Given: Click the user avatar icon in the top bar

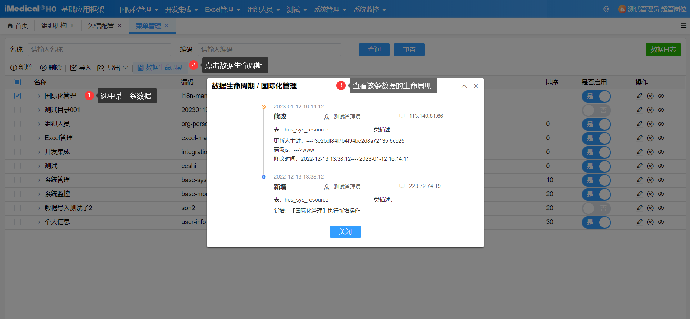Looking at the screenshot, I should coord(622,9).
